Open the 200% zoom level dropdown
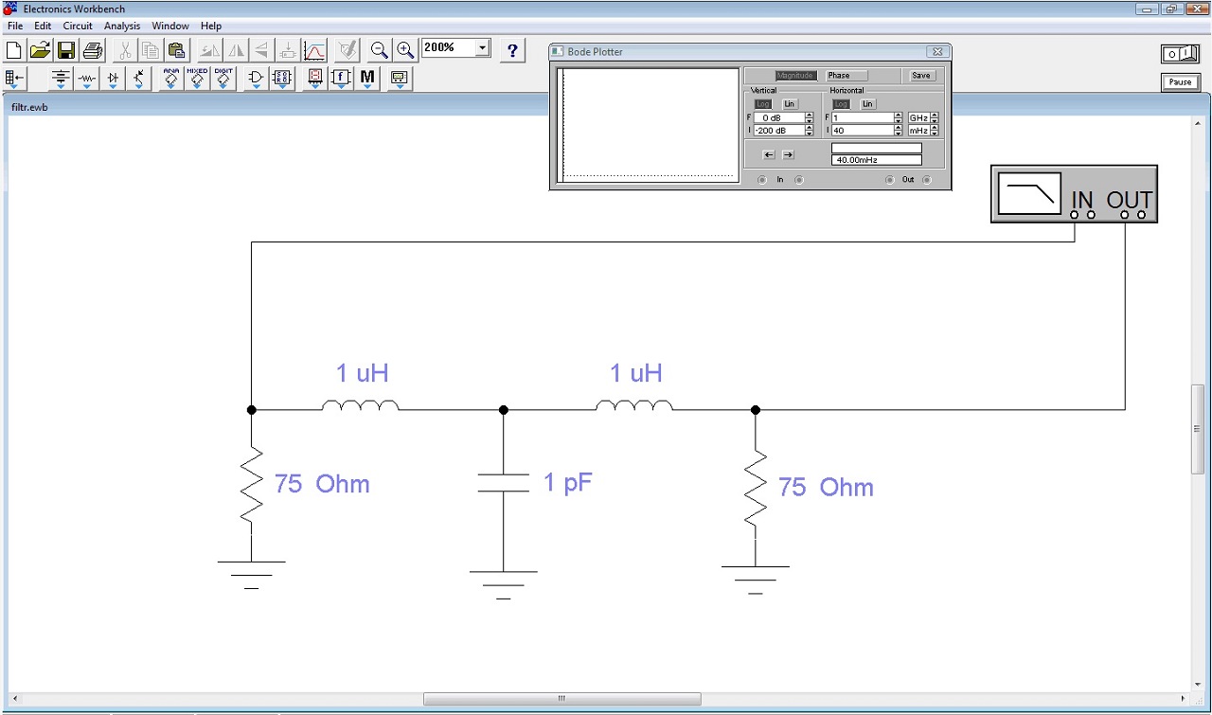The image size is (1212, 715). [x=483, y=48]
